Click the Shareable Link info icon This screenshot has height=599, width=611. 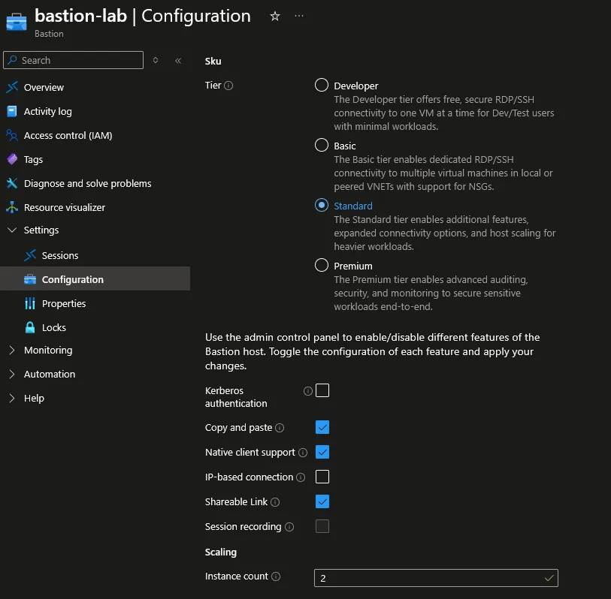(x=275, y=502)
